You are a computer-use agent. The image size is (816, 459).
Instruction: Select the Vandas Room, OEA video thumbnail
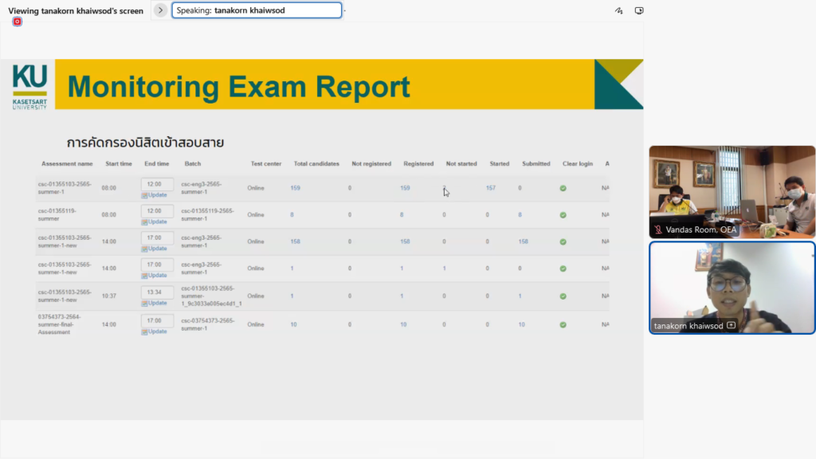(732, 192)
